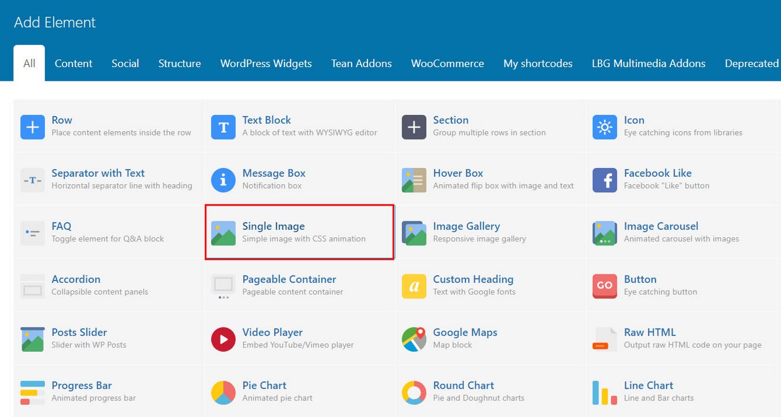Select the Text Block T icon
The height and width of the screenshot is (417, 781).
[223, 127]
